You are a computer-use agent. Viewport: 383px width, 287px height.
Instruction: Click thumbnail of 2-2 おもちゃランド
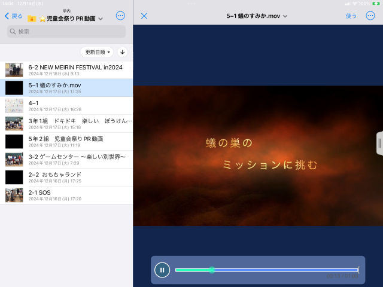pos(14,177)
